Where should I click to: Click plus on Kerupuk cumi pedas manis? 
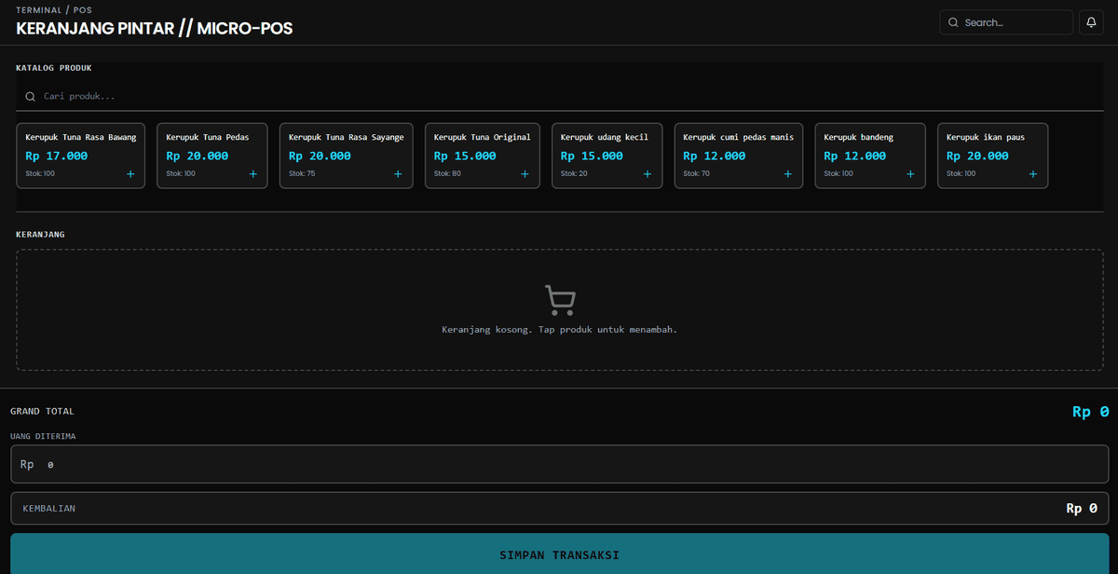tap(788, 174)
